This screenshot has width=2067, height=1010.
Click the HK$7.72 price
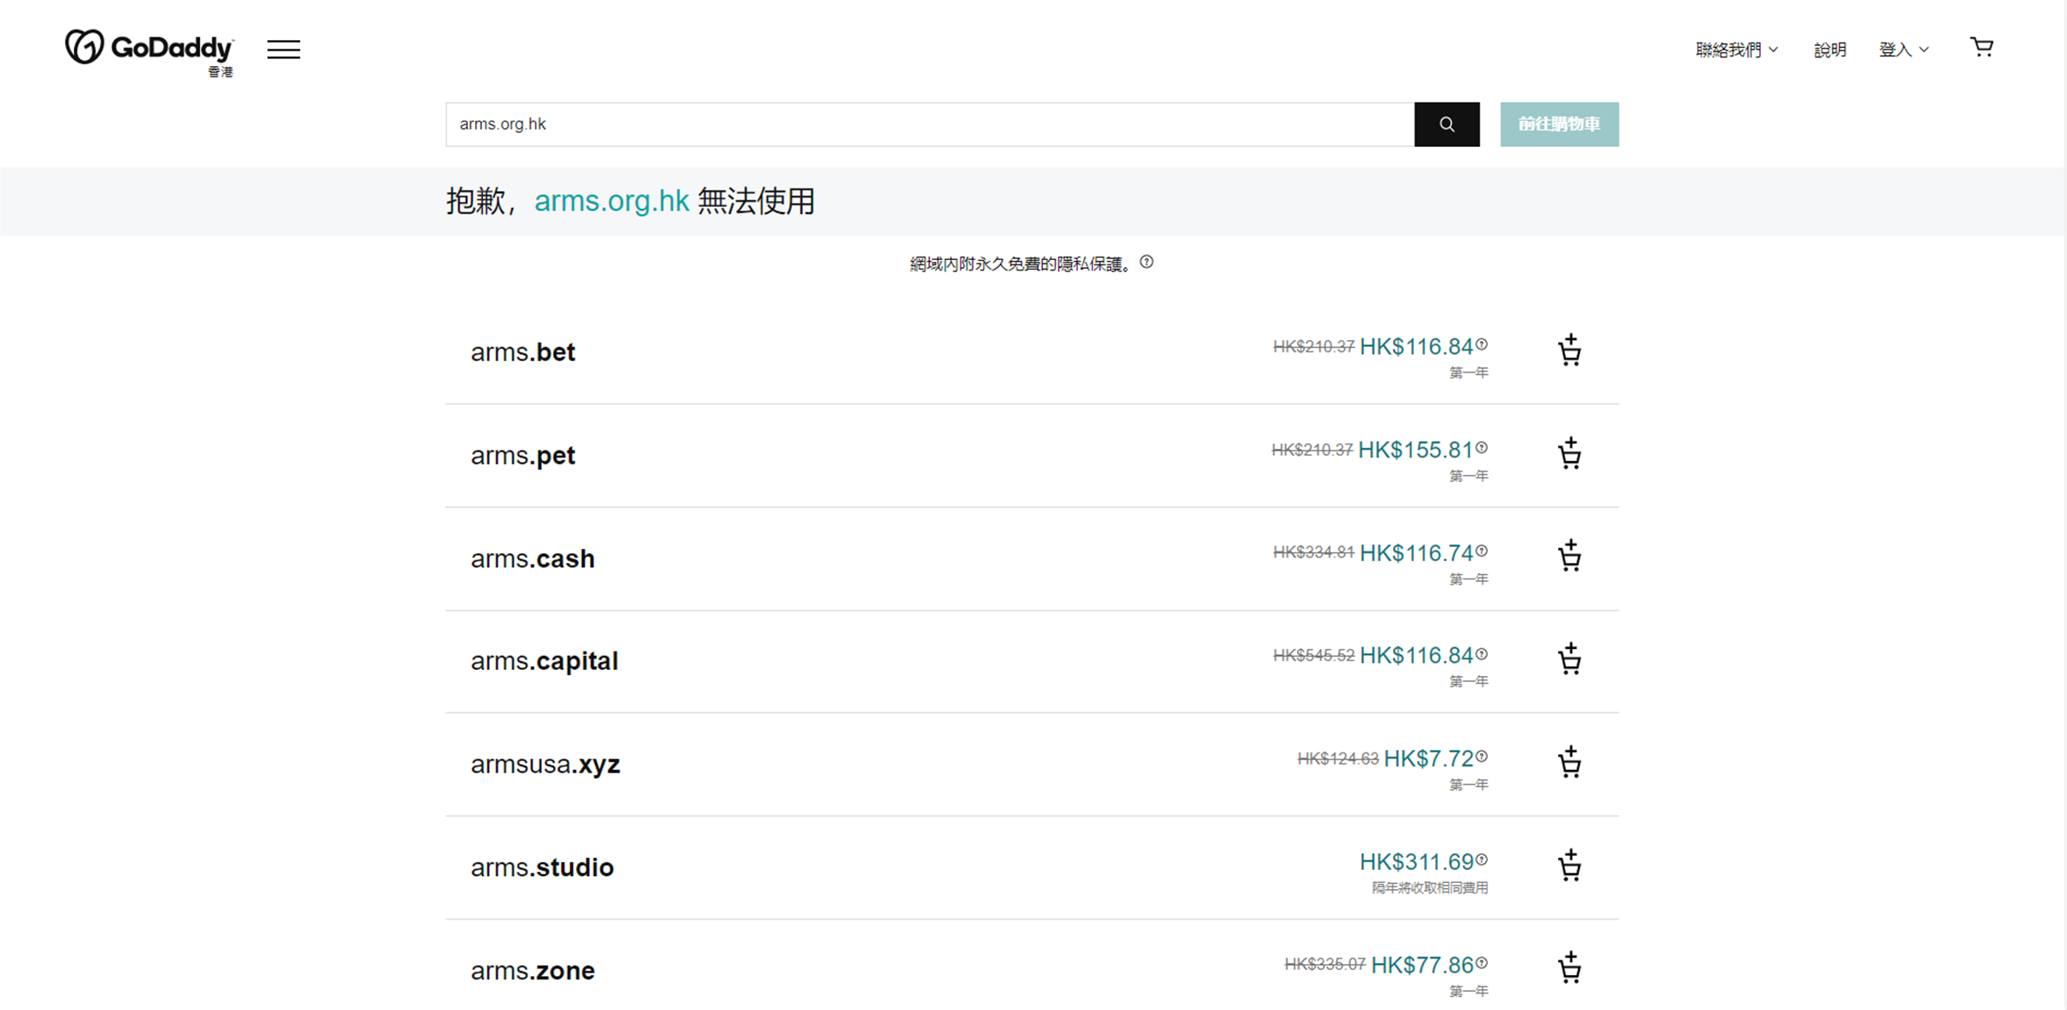pyautogui.click(x=1428, y=759)
